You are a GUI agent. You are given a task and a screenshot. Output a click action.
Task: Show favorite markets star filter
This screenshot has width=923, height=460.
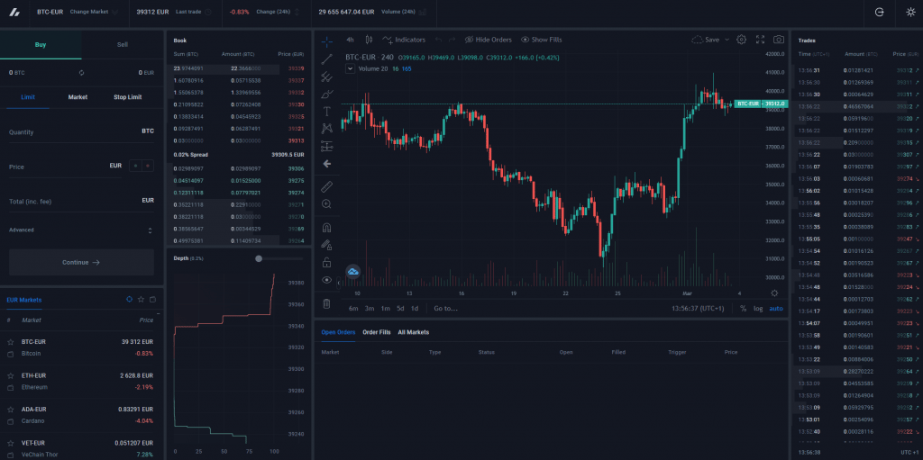(x=141, y=300)
